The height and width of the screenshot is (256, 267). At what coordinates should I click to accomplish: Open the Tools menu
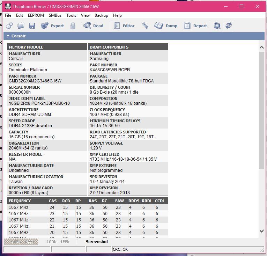71,15
